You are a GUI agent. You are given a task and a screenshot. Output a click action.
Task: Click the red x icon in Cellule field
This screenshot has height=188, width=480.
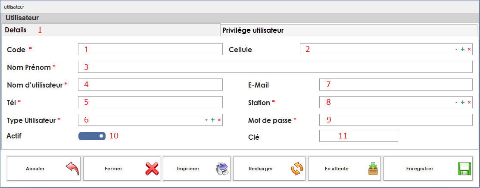coord(469,50)
